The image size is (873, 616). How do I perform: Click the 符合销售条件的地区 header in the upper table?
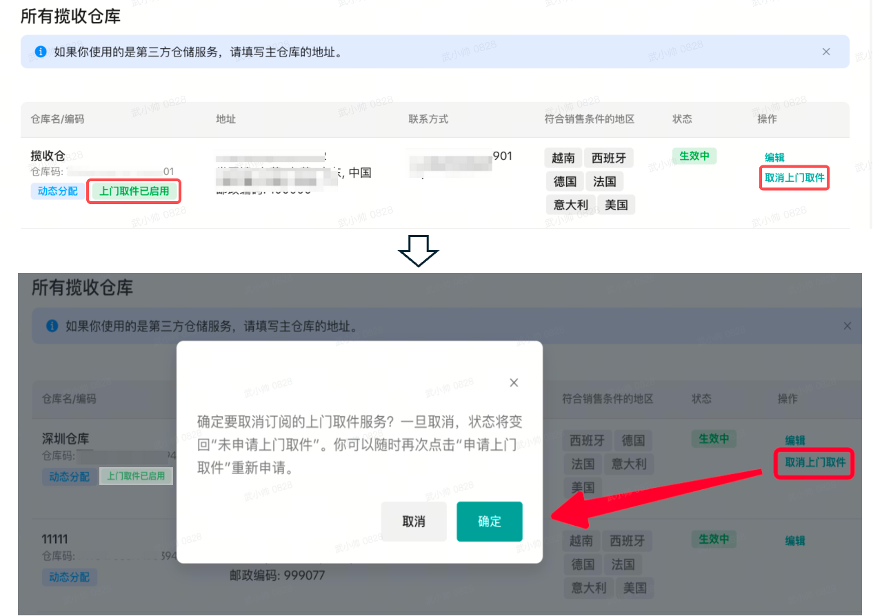pos(590,119)
